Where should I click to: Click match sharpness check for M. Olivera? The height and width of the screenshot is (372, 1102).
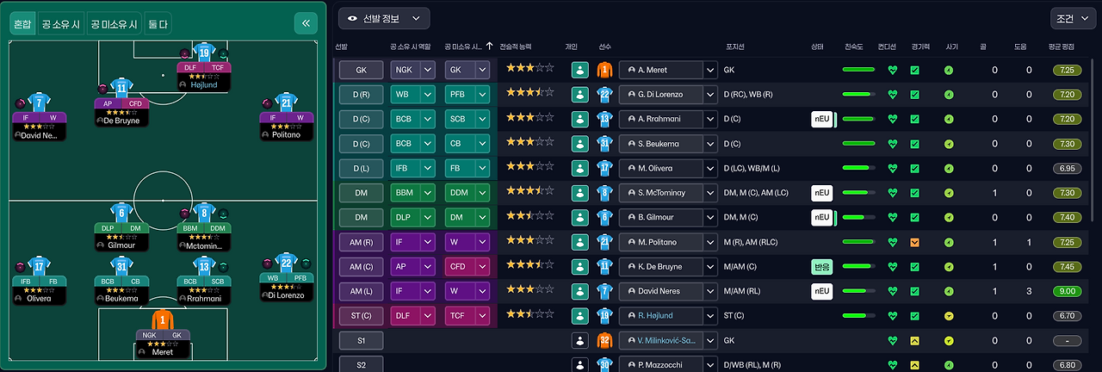pos(915,169)
